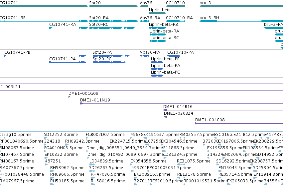Image resolution: width=283 pixels, height=186 pixels.
Task: Click EST RE05714.5prime
Action: pos(235,174)
